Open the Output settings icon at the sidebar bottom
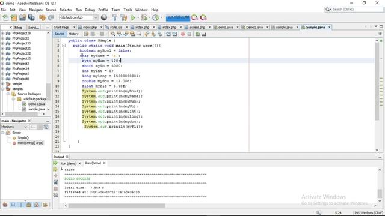The image size is (385, 216). (55, 195)
